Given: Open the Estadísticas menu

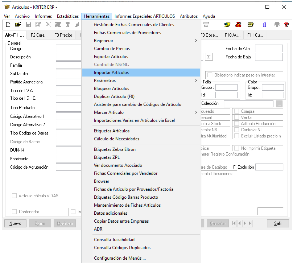Looking at the screenshot, I should click(68, 16).
